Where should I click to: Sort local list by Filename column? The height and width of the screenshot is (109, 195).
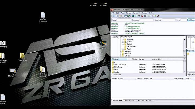[x=119, y=59]
